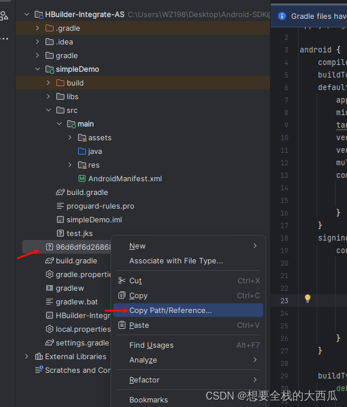The height and width of the screenshot is (407, 347).
Task: Click the yellow light bulb intention icon
Action: [x=308, y=298]
